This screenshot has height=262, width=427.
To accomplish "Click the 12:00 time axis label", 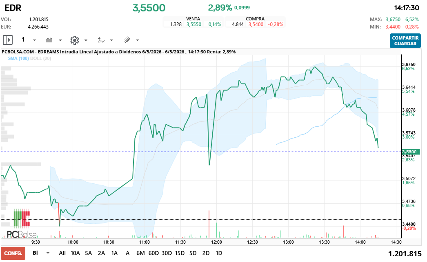I will coord(216,242).
